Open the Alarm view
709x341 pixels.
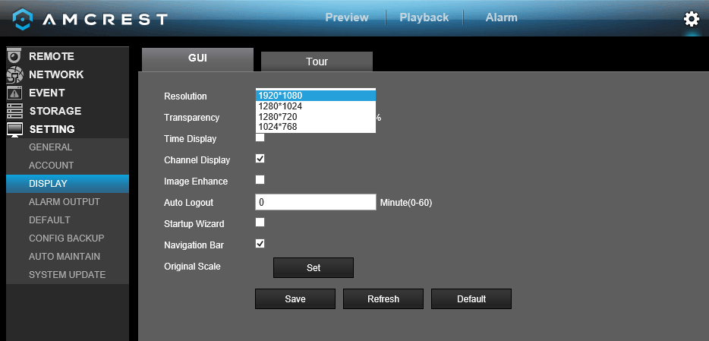click(501, 17)
